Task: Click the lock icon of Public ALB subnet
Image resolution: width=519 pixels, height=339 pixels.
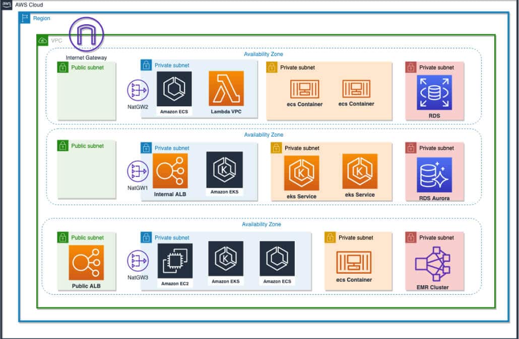Action: click(62, 237)
